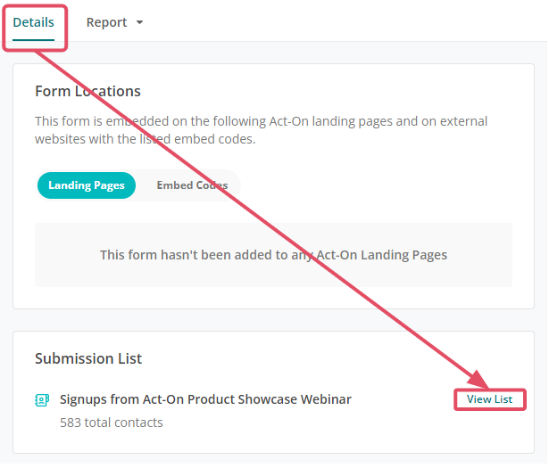Image resolution: width=549 pixels, height=468 pixels.
Task: Click the words 'embed codes' in description
Action: click(x=214, y=139)
